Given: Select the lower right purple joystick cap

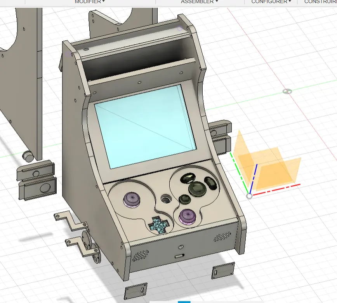Looking at the screenshot, I should pyautogui.click(x=188, y=216).
